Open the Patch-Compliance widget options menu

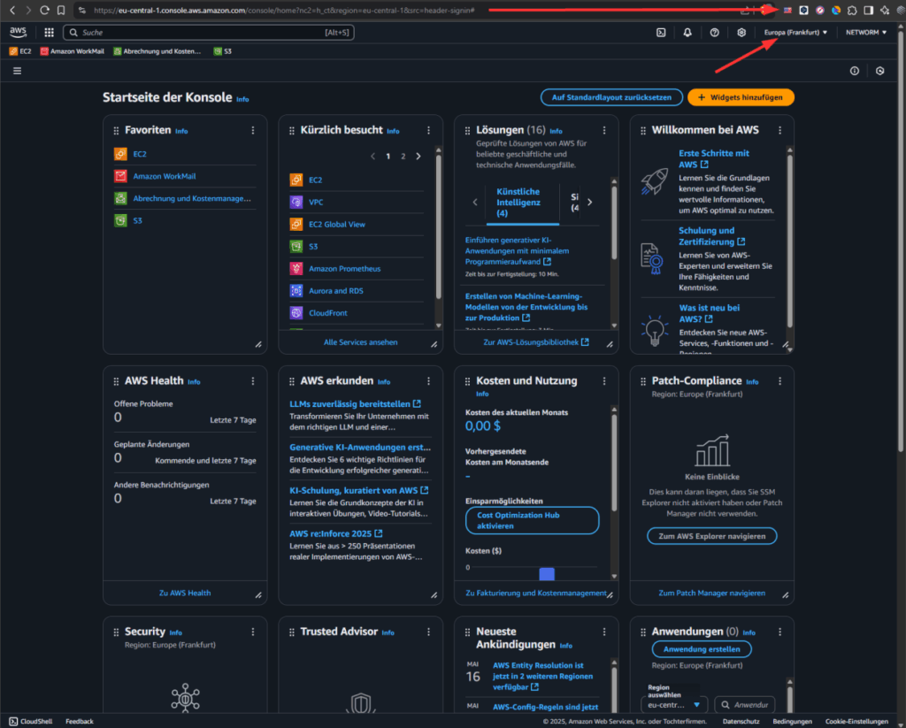780,381
